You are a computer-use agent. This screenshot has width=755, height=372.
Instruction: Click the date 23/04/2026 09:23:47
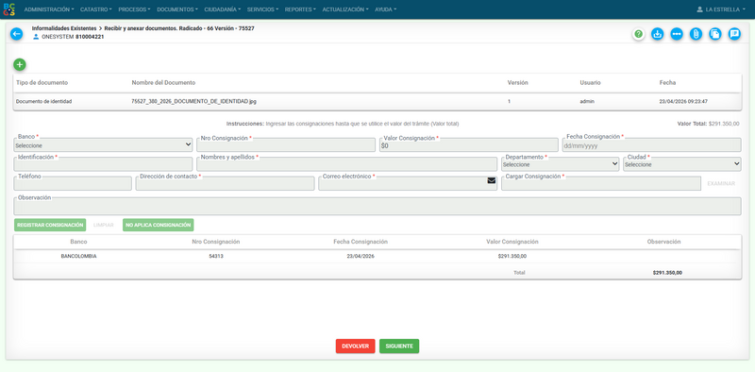point(683,102)
